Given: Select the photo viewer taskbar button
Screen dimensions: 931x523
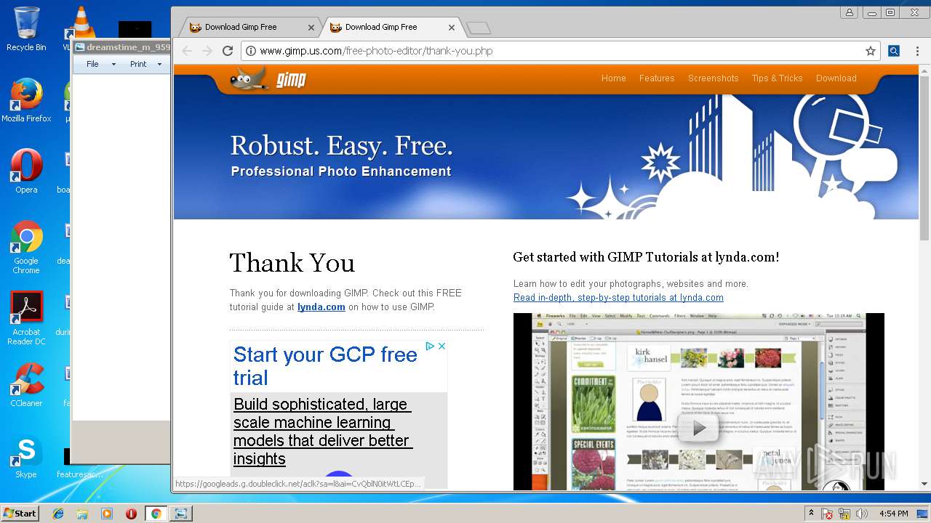Looking at the screenshot, I should pos(180,514).
